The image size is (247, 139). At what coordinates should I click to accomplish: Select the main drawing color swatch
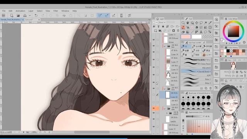click(x=186, y=37)
